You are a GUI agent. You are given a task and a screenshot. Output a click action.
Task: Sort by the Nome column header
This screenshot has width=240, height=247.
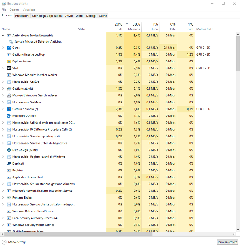pyautogui.click(x=38, y=27)
